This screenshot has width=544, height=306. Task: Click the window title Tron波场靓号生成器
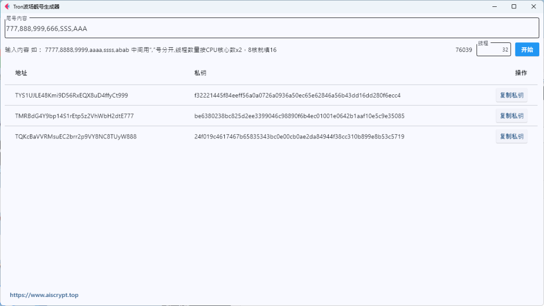coord(37,6)
